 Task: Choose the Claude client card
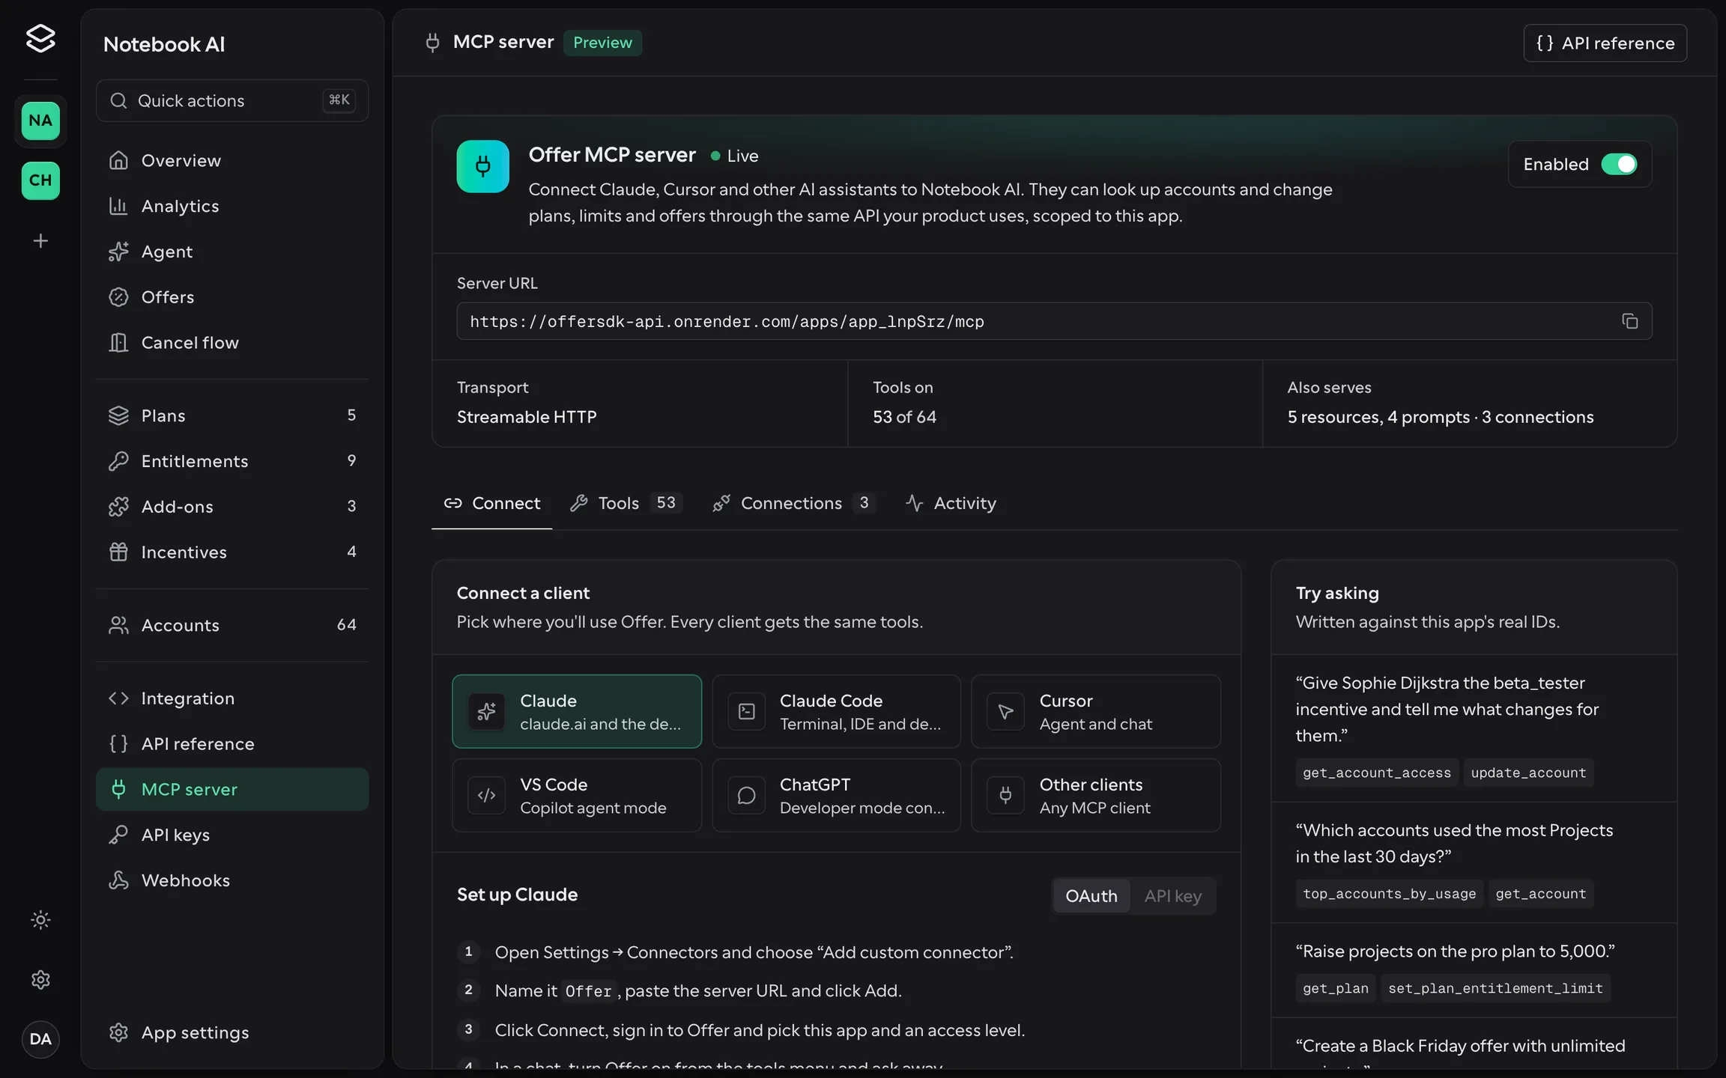pyautogui.click(x=577, y=711)
